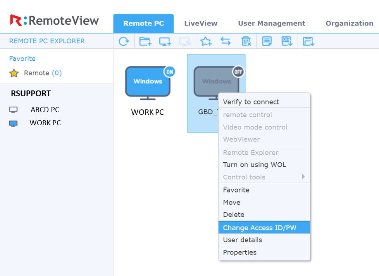The image size is (379, 276).
Task: Click the monitor icon beside ABCD PC
Action: coord(13,110)
